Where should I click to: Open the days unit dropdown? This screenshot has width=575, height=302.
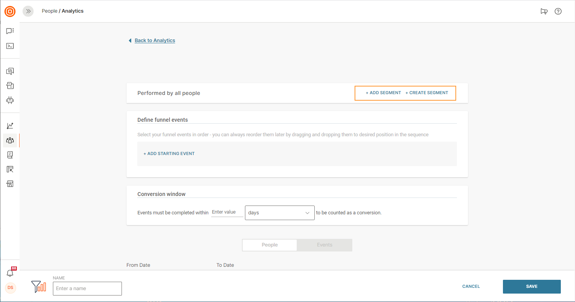click(279, 213)
